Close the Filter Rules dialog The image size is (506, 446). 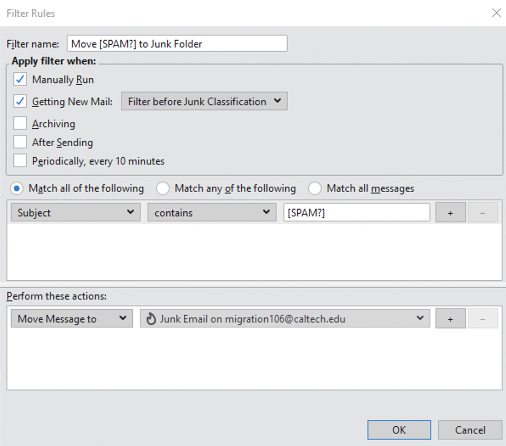click(496, 13)
